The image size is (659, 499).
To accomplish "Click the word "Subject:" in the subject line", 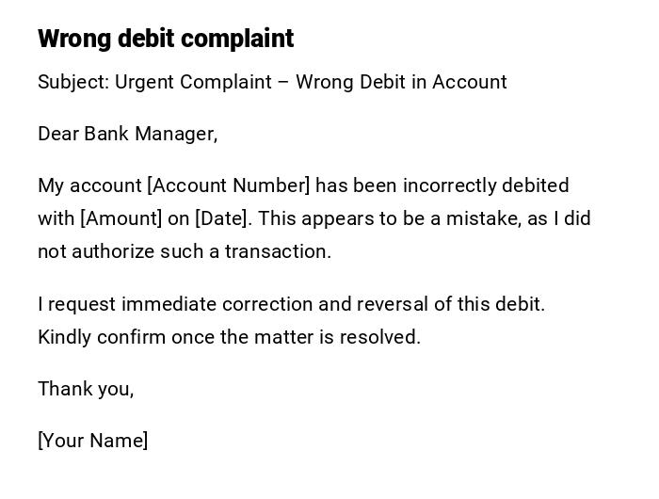I will (x=73, y=82).
